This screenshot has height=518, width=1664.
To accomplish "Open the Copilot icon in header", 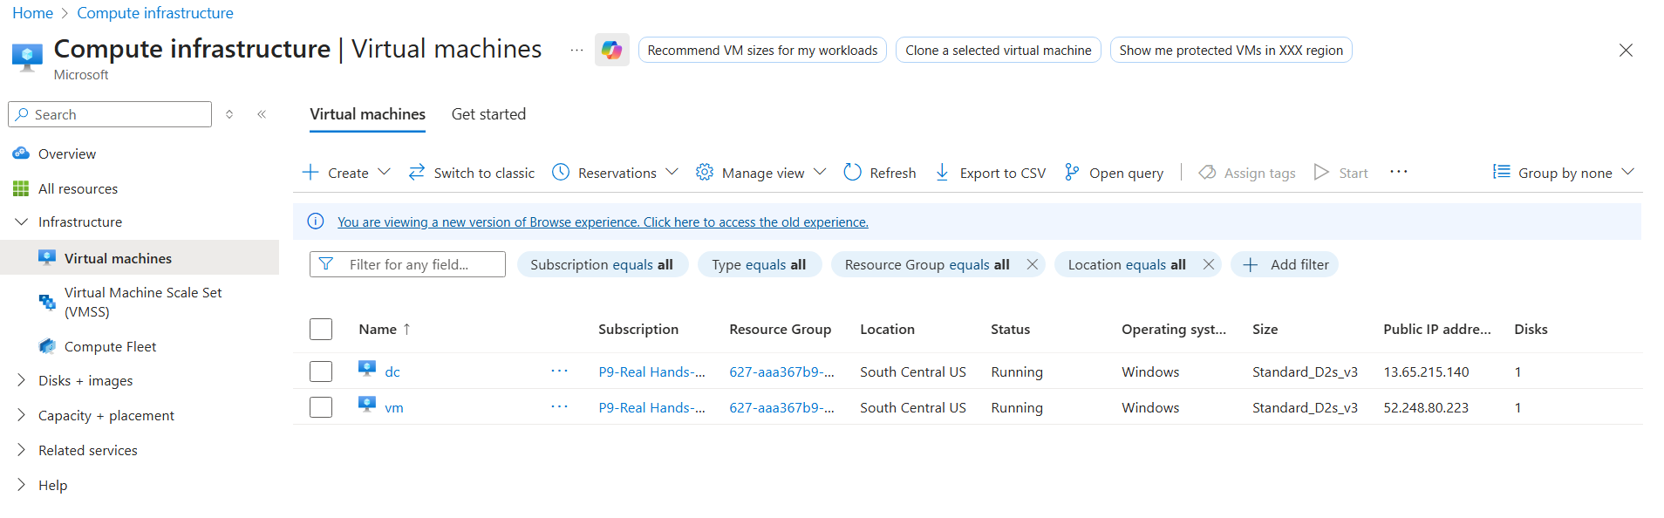I will [x=611, y=50].
